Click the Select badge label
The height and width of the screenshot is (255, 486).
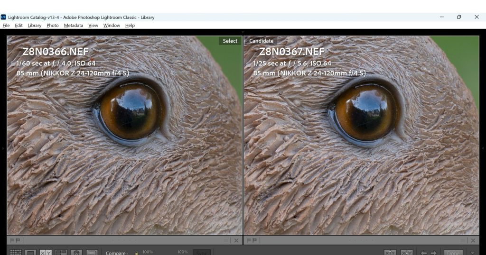(230, 41)
